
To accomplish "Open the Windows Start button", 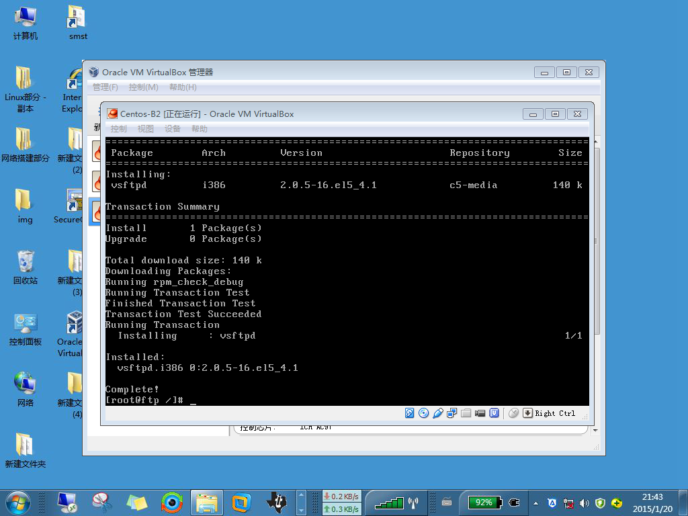I will [x=18, y=503].
